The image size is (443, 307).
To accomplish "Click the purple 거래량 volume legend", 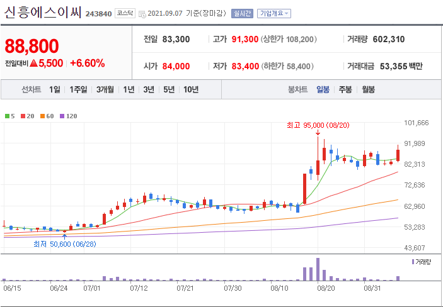I will 421,262.
